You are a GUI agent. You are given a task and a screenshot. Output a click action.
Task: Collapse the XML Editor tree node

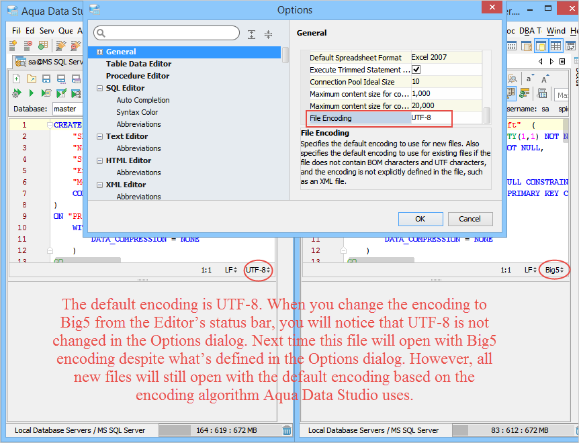click(x=99, y=185)
